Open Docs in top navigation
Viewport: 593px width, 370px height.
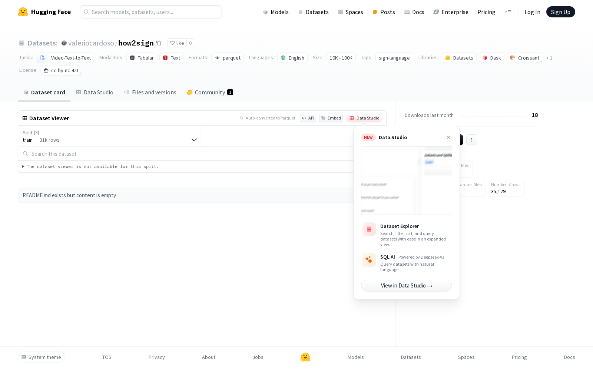click(x=414, y=12)
